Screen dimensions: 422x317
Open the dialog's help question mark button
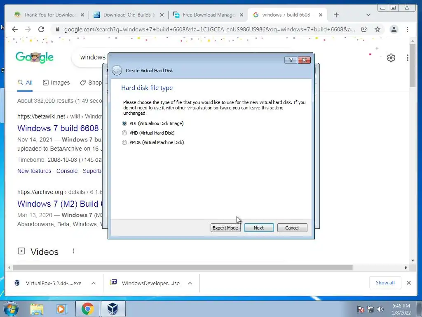click(x=291, y=60)
